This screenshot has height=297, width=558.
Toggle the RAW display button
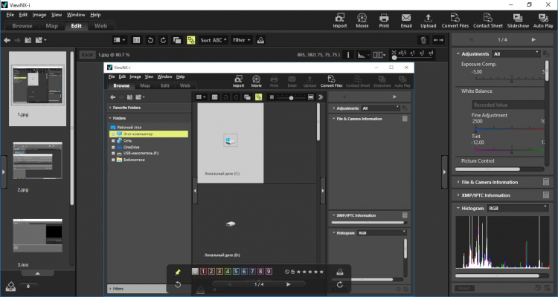coord(87,54)
